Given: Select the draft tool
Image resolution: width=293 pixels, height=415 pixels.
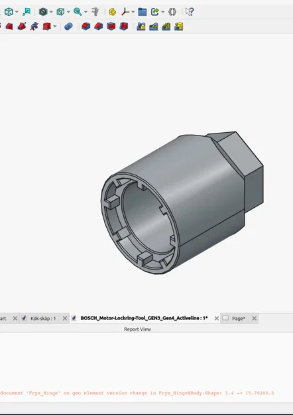Looking at the screenshot, I should click(x=111, y=26).
